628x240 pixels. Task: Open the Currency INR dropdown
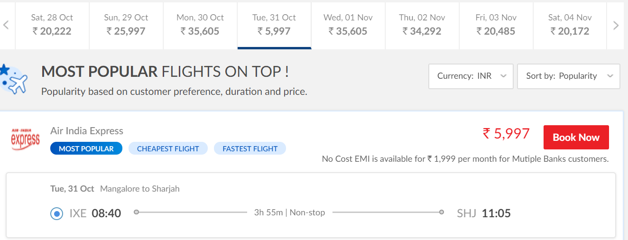click(x=471, y=76)
